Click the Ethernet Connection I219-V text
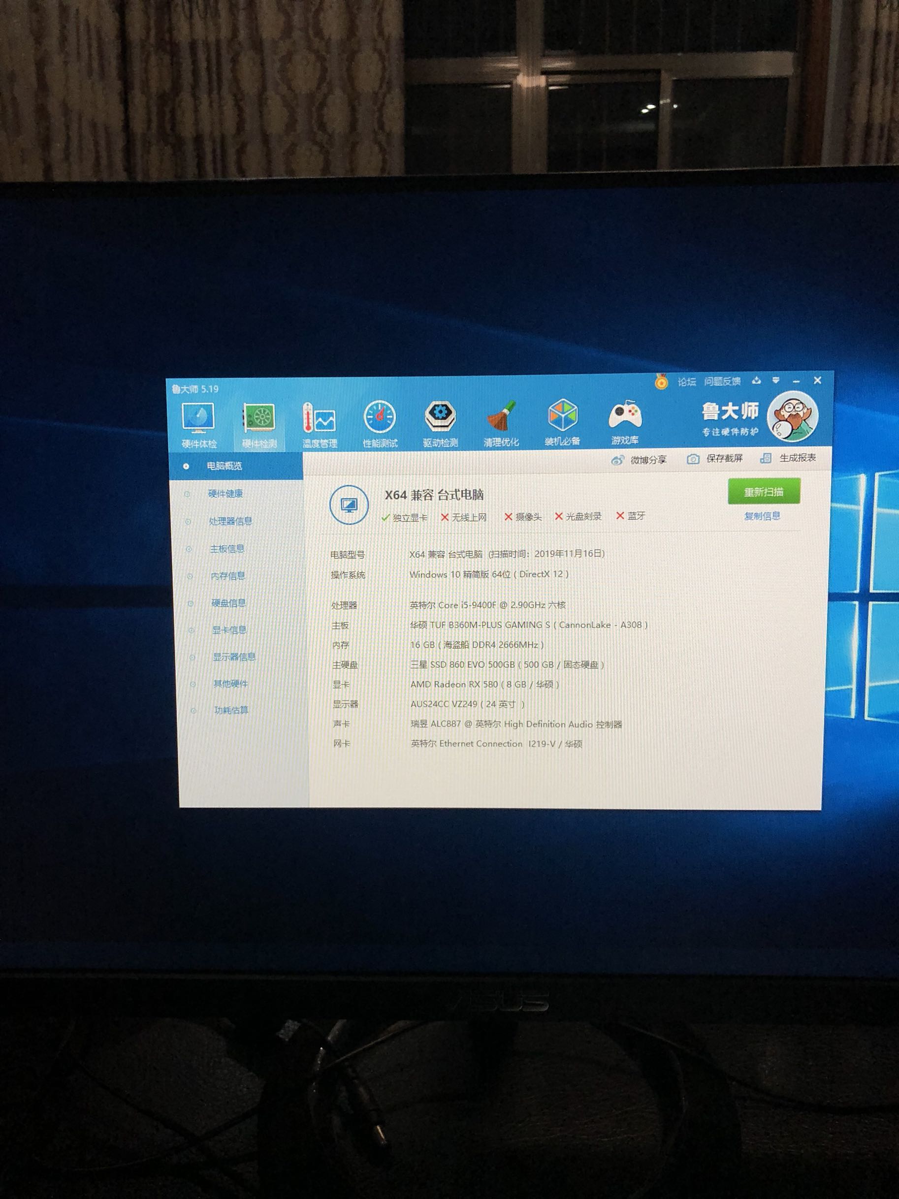The width and height of the screenshot is (899, 1199). (497, 744)
